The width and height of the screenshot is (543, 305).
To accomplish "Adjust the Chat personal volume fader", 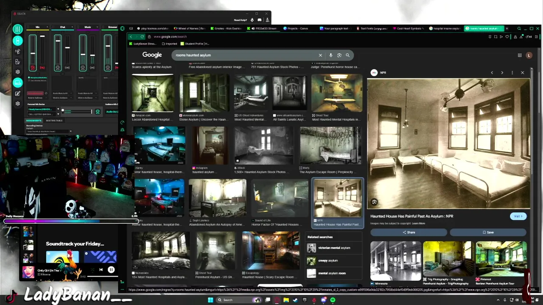I will (58, 42).
